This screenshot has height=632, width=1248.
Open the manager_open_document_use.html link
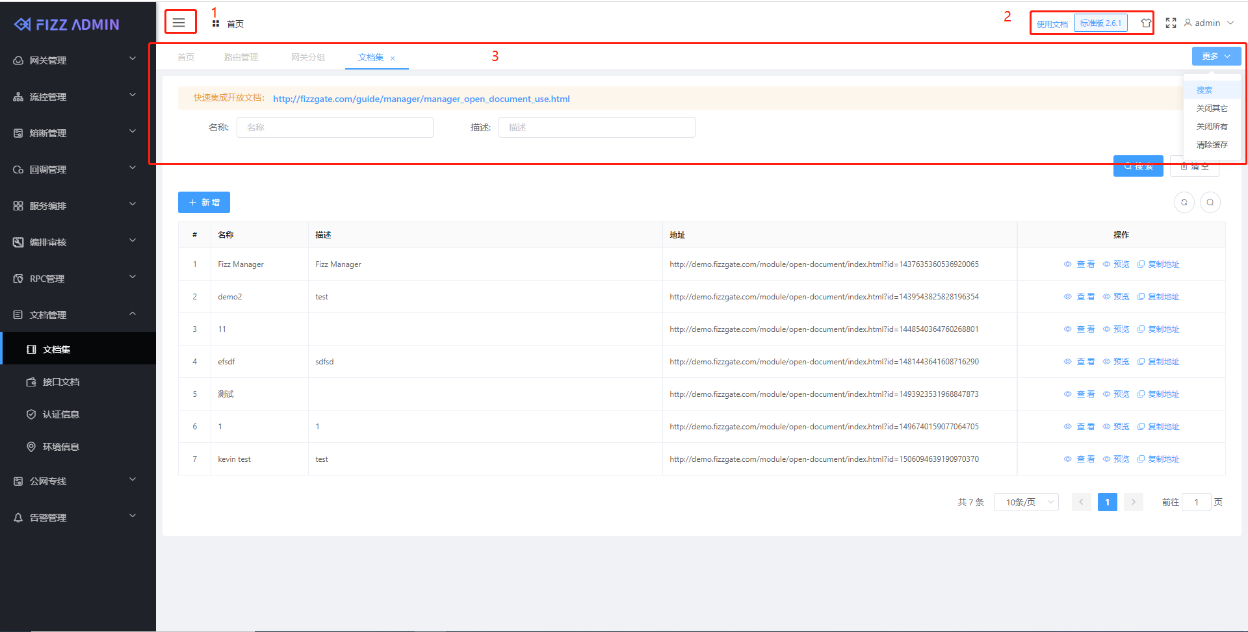[x=421, y=99]
